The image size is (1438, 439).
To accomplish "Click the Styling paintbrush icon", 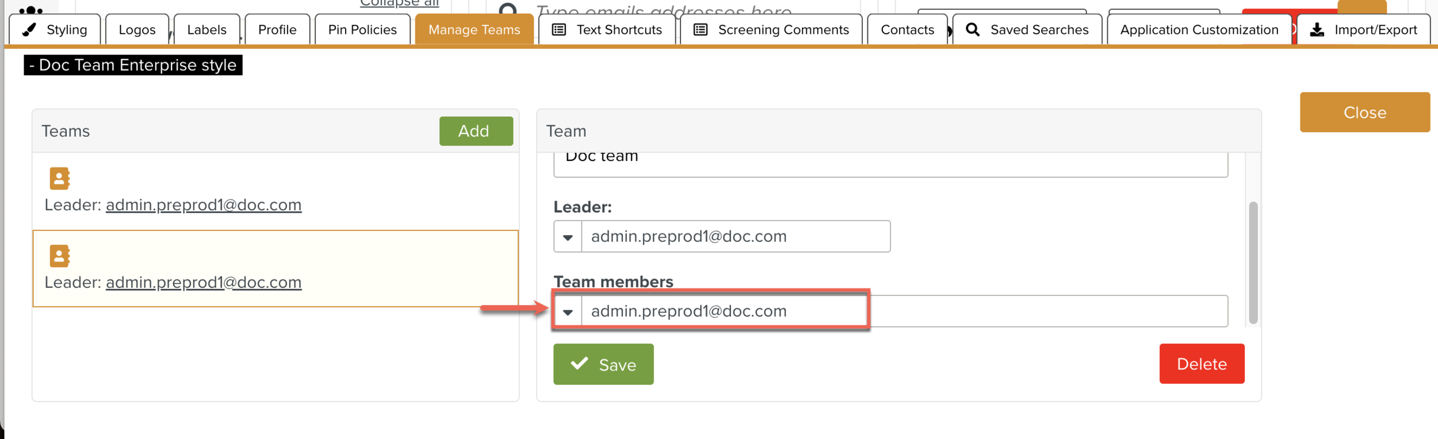I will point(29,30).
